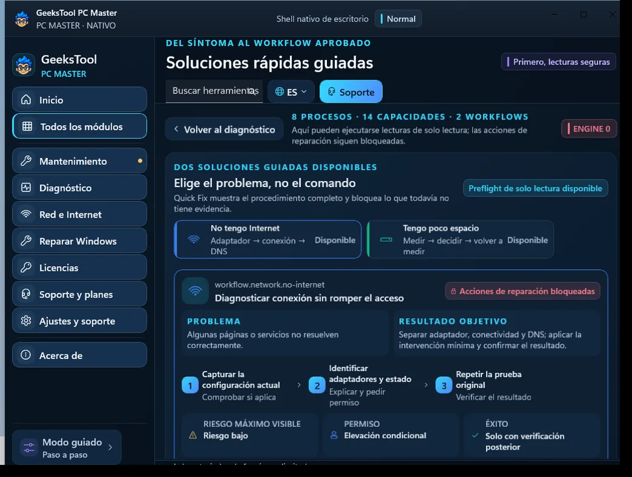
Task: Click the user icon by Elevación condicional
Action: [334, 436]
